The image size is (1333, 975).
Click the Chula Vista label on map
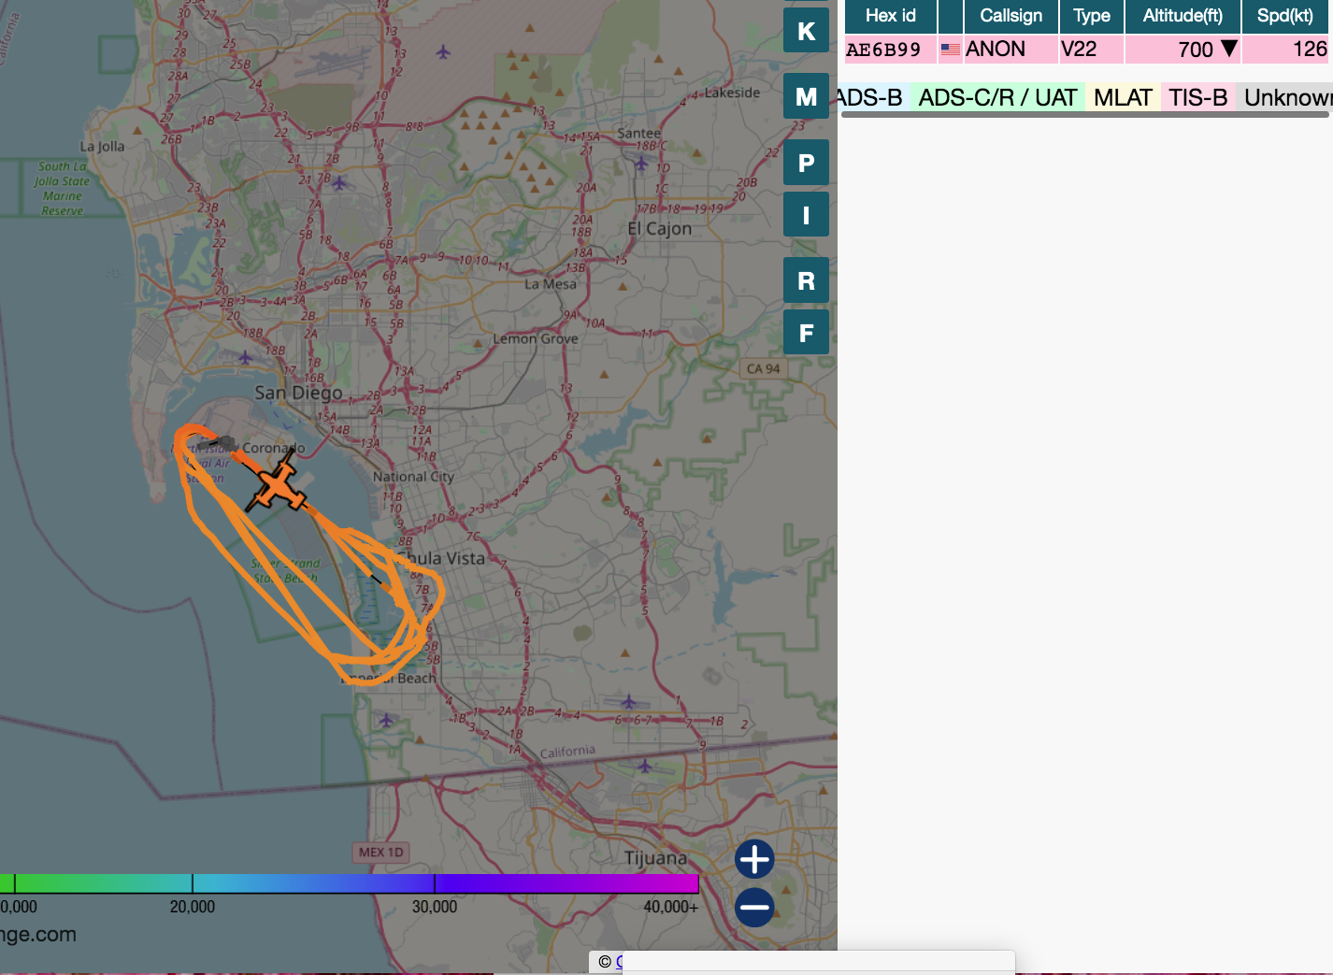tap(442, 558)
